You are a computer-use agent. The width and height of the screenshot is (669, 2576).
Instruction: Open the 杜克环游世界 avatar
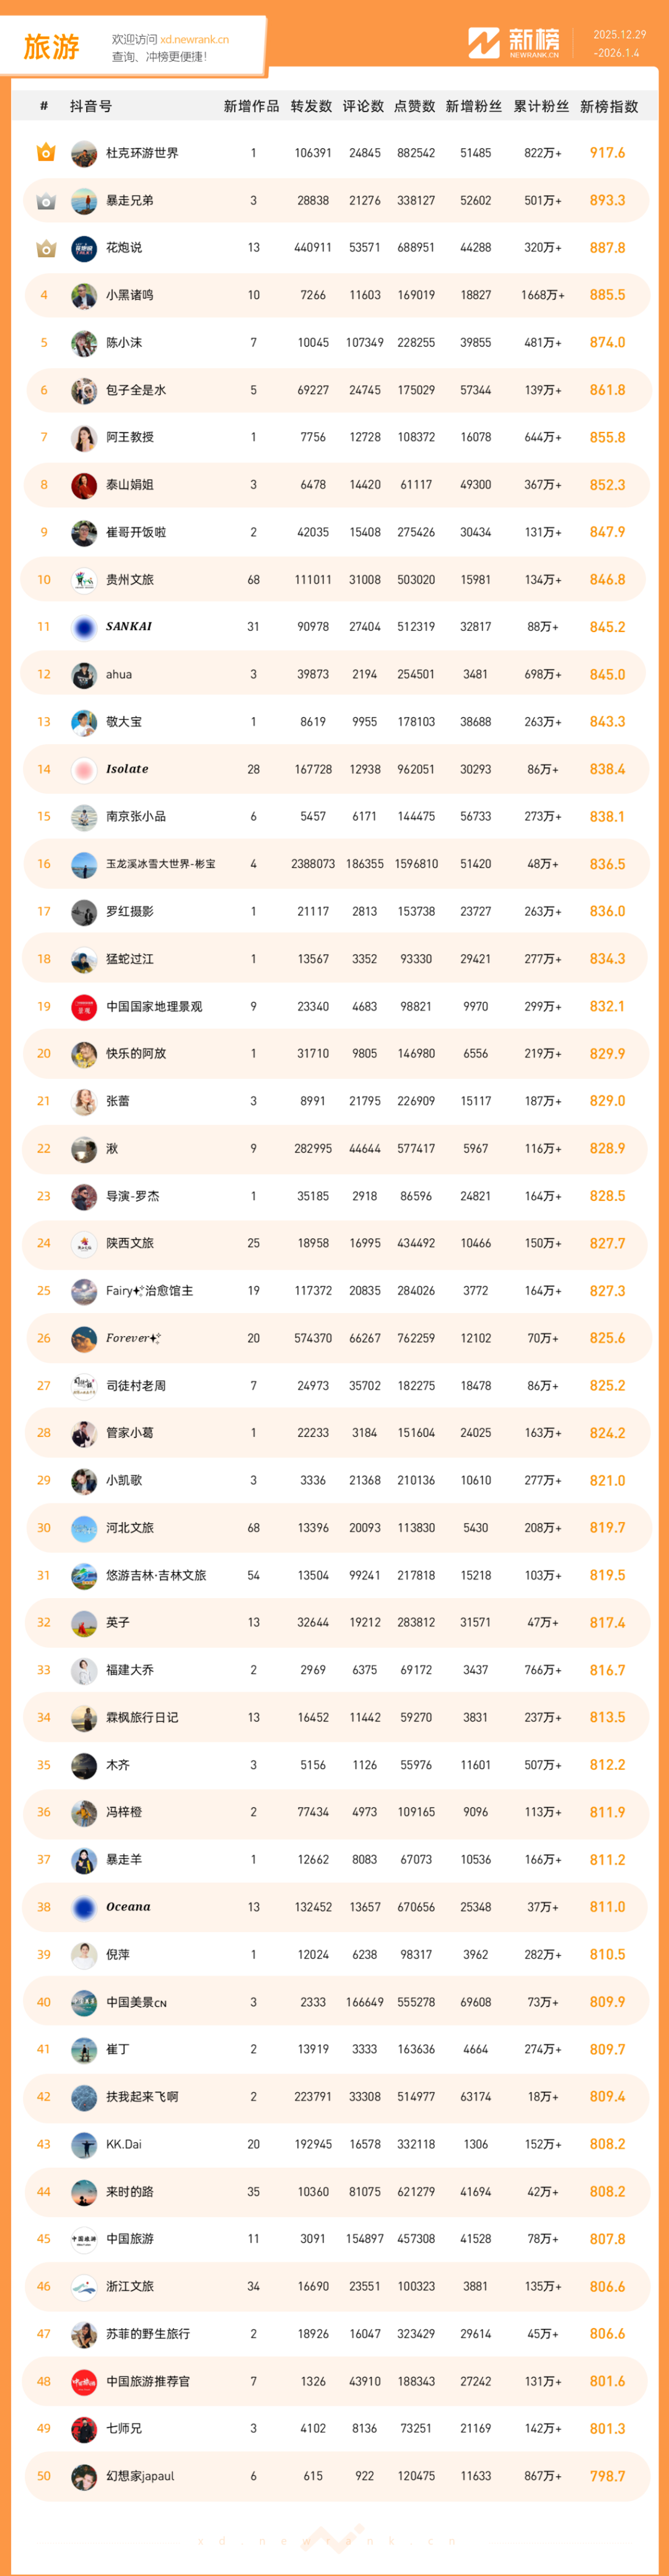84,154
